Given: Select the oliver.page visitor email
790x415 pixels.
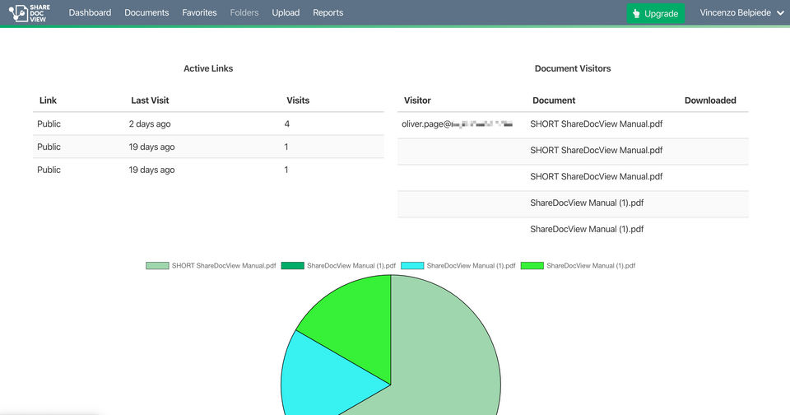Looking at the screenshot, I should point(457,124).
